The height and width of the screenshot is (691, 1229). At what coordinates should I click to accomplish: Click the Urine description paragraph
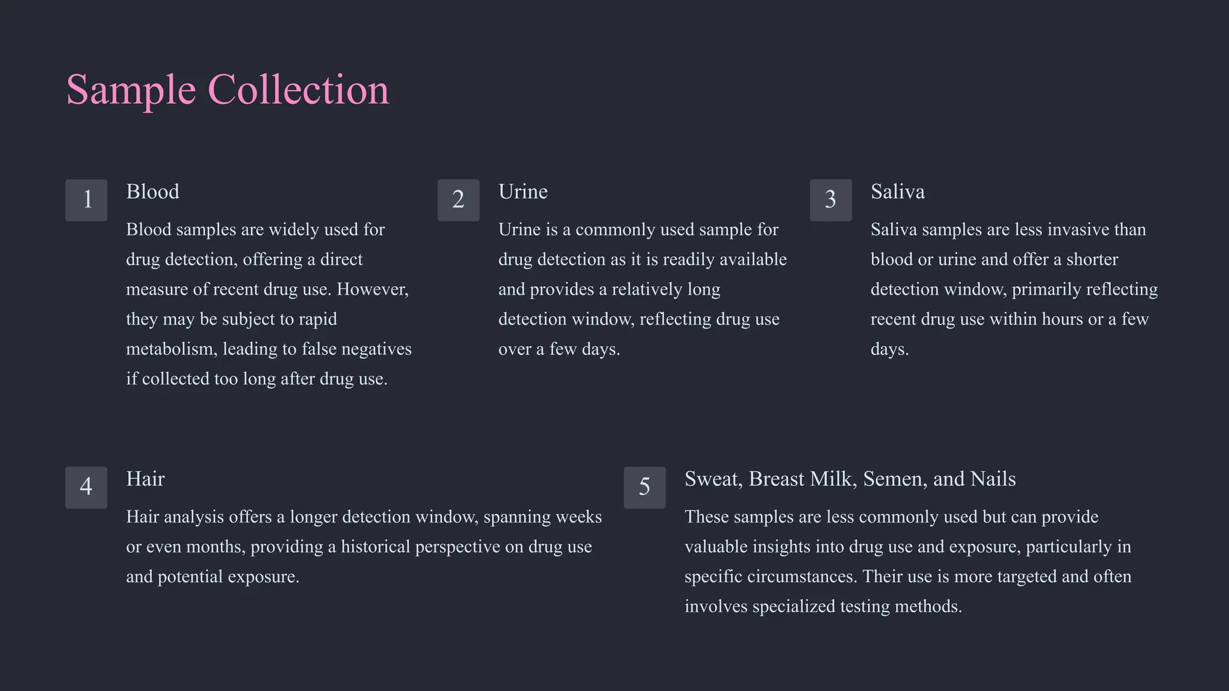(x=642, y=289)
